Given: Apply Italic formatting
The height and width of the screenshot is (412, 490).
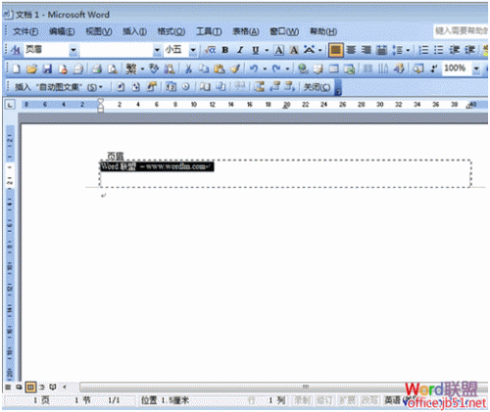Looking at the screenshot, I should tap(240, 50).
